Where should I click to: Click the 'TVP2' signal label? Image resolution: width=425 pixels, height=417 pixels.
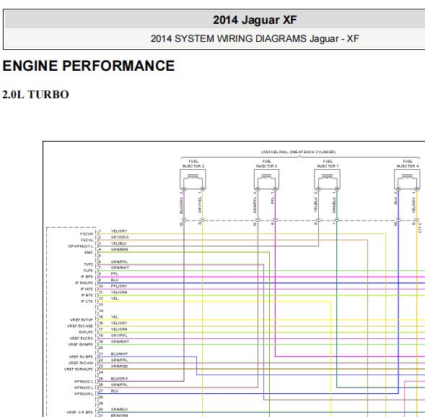pyautogui.click(x=88, y=265)
